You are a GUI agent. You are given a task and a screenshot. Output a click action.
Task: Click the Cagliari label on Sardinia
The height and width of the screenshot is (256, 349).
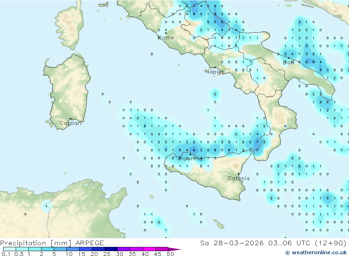coord(70,123)
